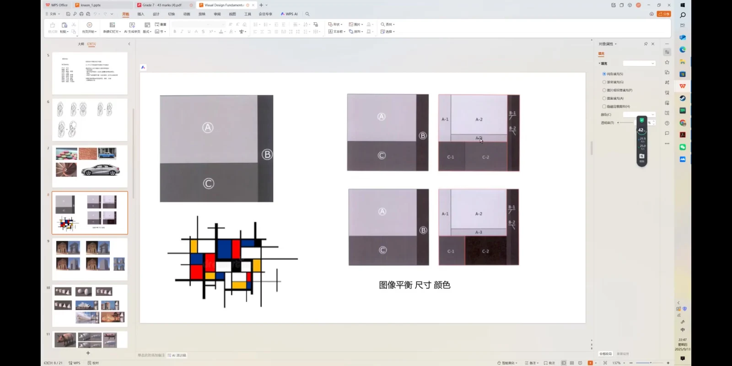
Task: Open Chrome from the taskbar
Action: pos(683,123)
